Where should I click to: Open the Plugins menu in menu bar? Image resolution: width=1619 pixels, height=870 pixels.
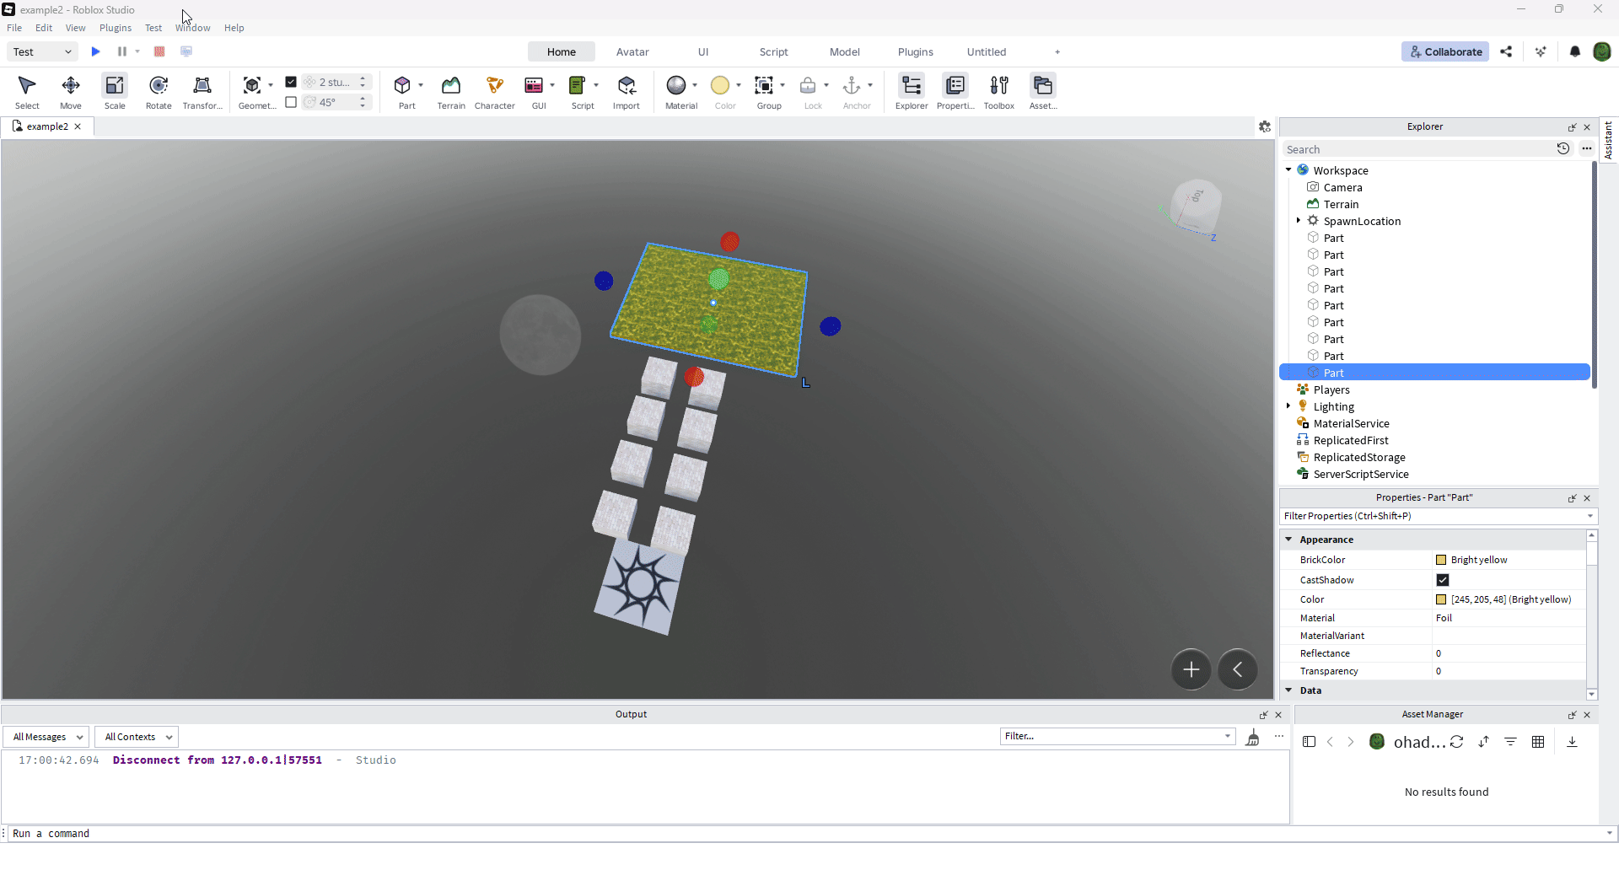click(x=116, y=28)
